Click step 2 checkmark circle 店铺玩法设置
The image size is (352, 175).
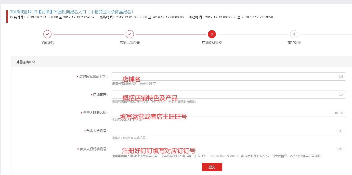pos(130,34)
